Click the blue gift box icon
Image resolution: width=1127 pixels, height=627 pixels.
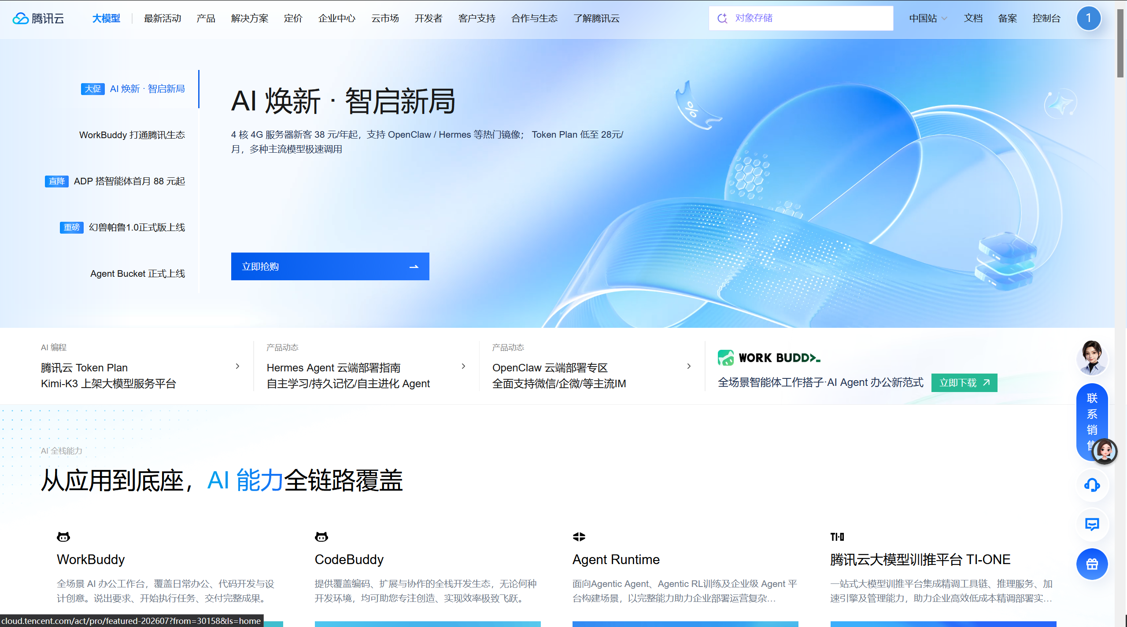point(1092,564)
